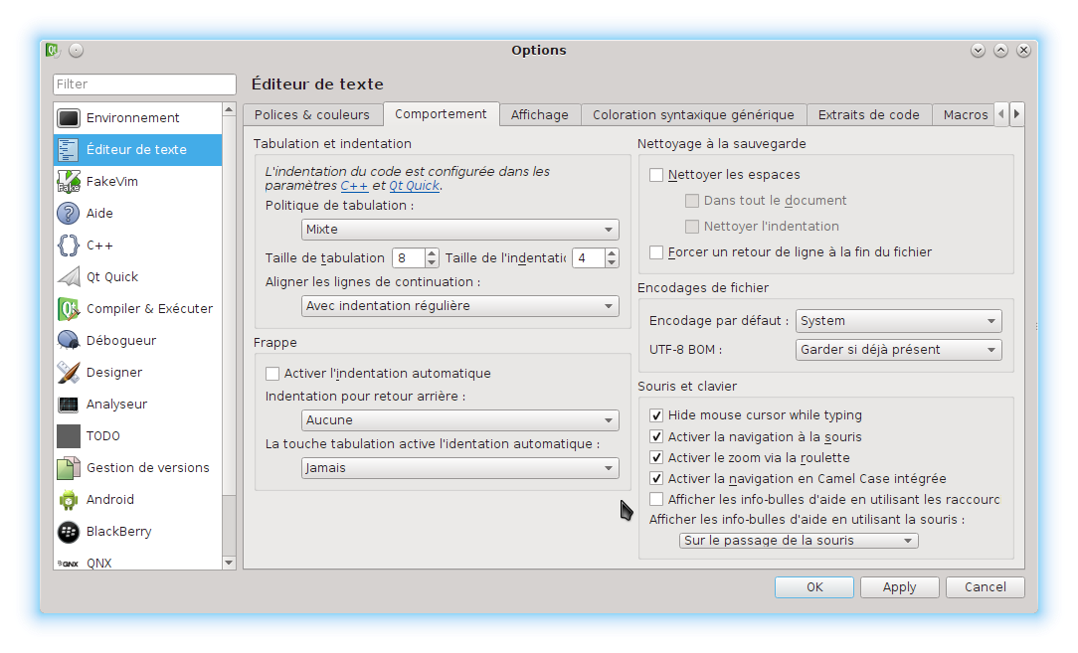Maximize the Options window
The height and width of the screenshot is (653, 1078).
tap(1001, 50)
